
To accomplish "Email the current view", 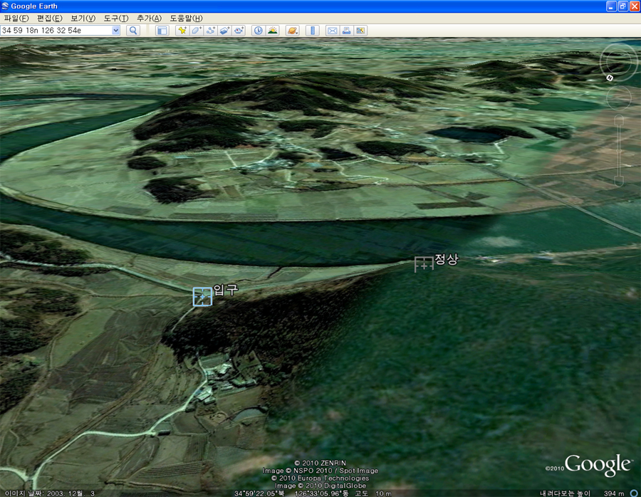I will 332,31.
